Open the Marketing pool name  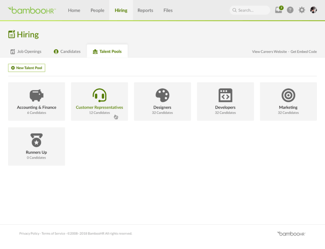[288, 107]
